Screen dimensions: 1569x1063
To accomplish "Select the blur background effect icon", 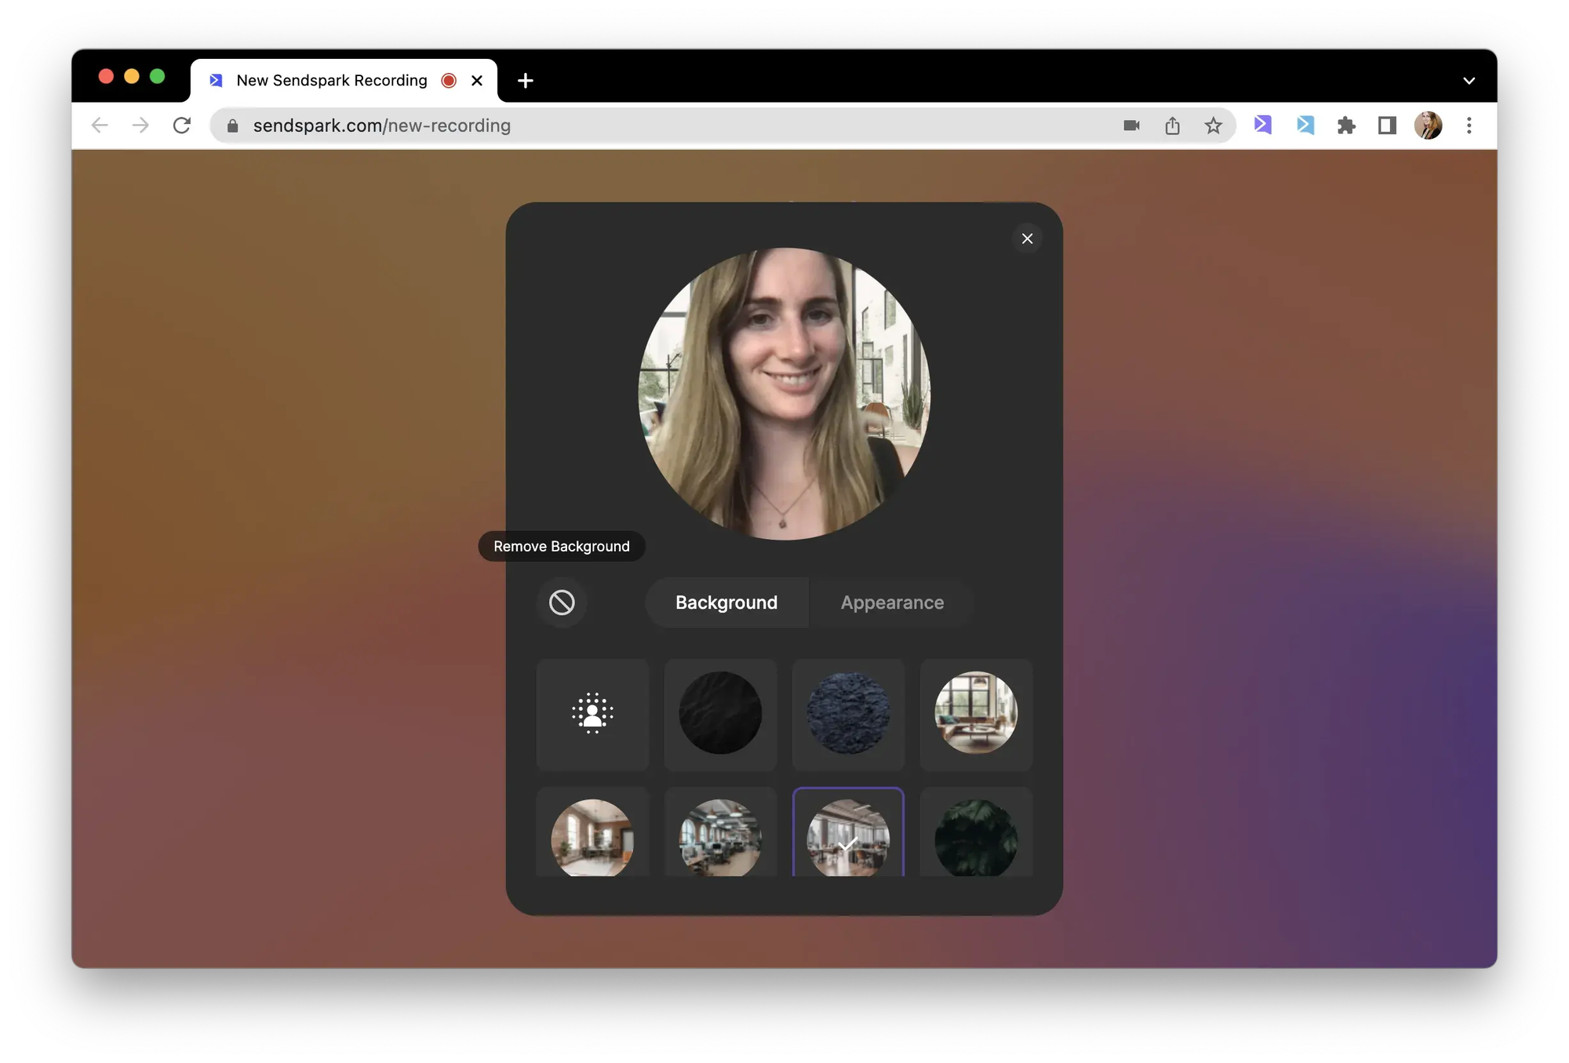I will 592,713.
